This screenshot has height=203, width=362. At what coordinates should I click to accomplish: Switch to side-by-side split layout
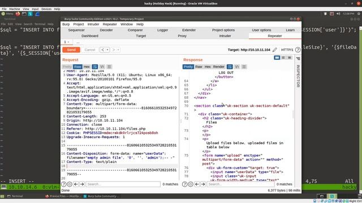277,58
